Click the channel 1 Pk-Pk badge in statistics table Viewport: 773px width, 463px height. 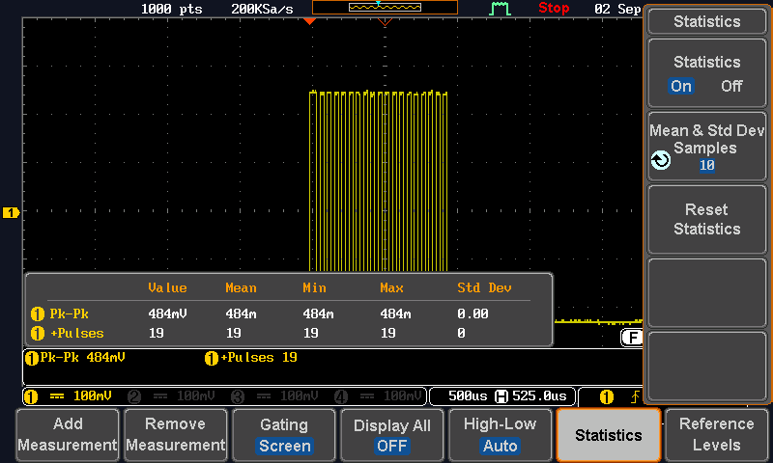[38, 313]
